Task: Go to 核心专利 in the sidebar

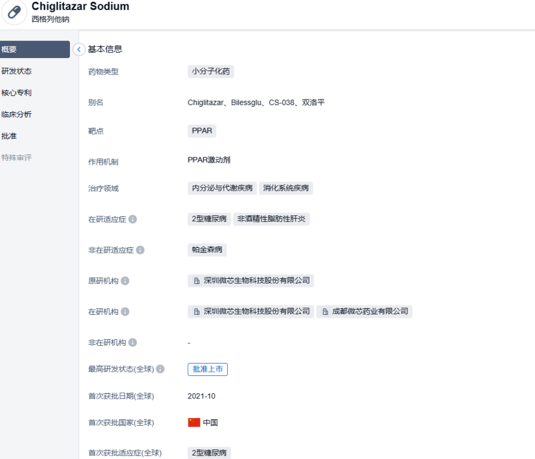Action: [x=17, y=93]
